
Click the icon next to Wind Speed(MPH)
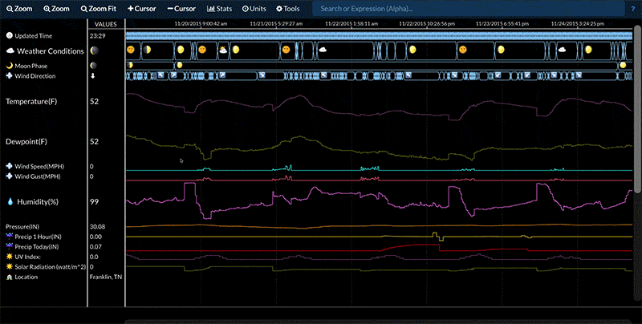10,166
